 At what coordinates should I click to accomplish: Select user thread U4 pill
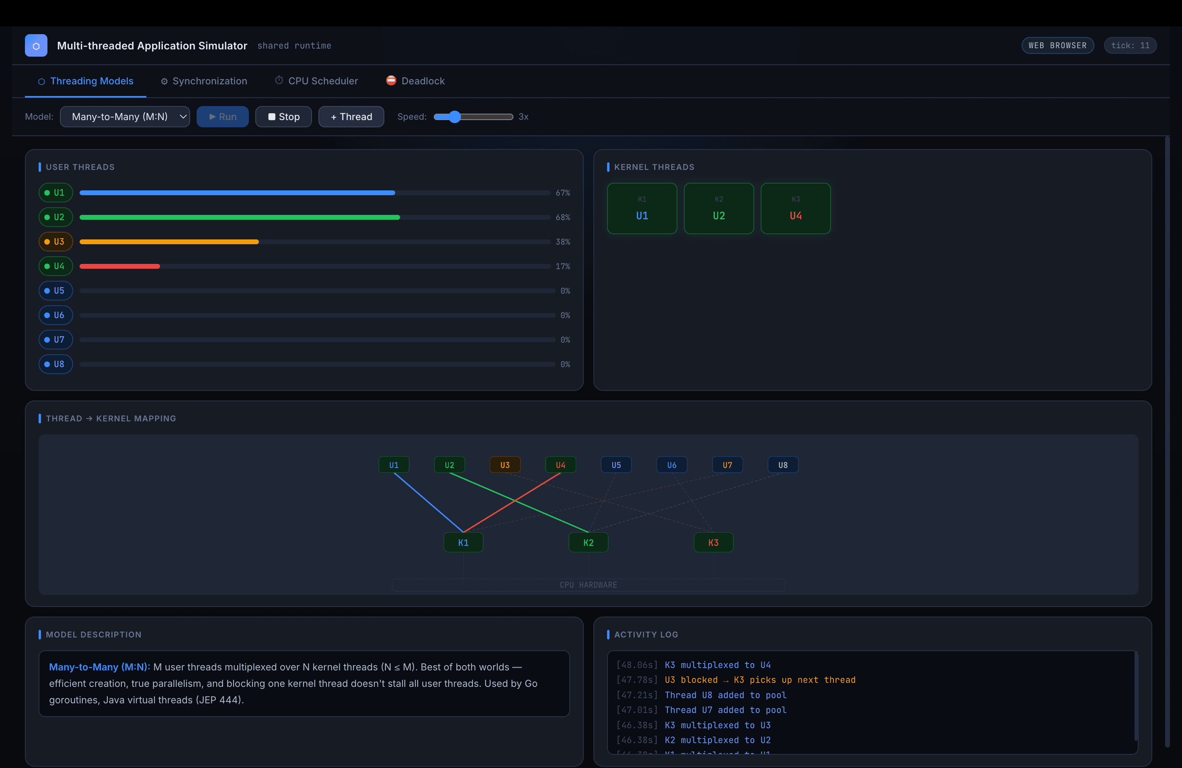[55, 266]
